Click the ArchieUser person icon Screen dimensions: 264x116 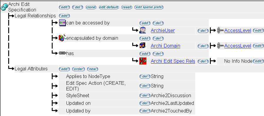[x=143, y=30]
